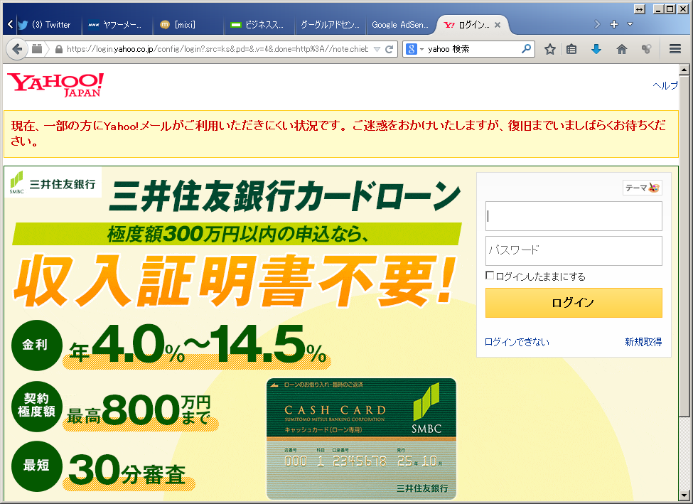Open the Google search engine selector
Viewport: 693px width, 504px height.
(x=414, y=49)
